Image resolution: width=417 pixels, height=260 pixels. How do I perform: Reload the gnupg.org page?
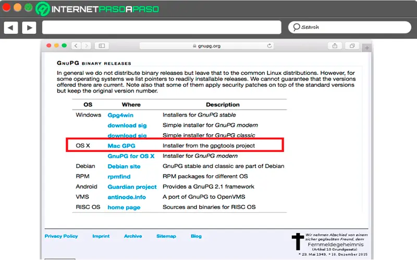click(269, 46)
